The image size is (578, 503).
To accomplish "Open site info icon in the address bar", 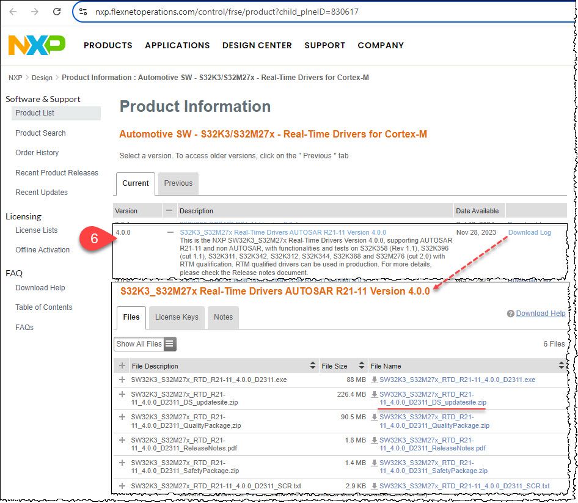I will pos(83,12).
